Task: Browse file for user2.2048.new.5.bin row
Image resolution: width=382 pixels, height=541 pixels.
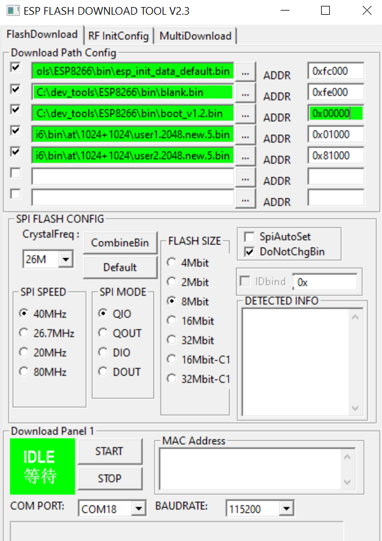Action: (245, 156)
